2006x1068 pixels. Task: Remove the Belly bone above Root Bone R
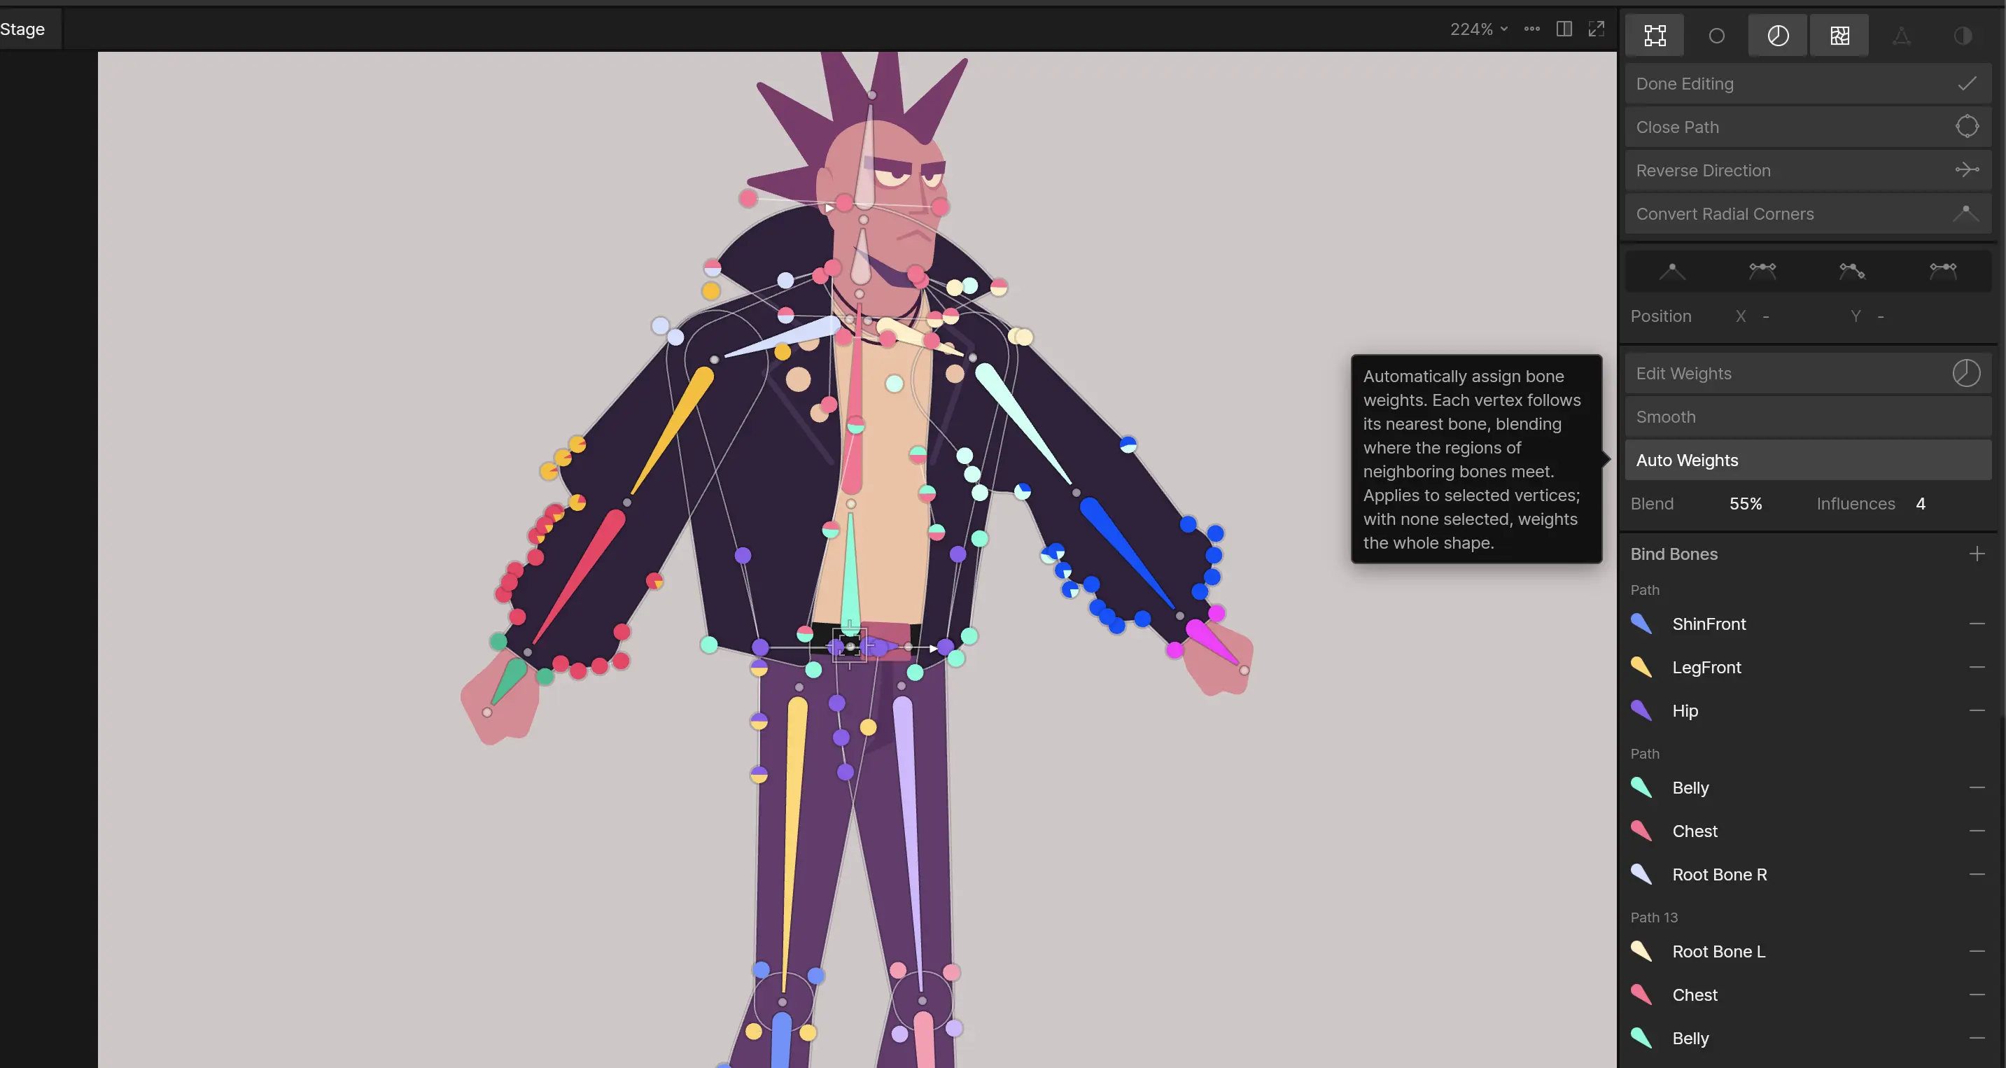click(x=1977, y=788)
